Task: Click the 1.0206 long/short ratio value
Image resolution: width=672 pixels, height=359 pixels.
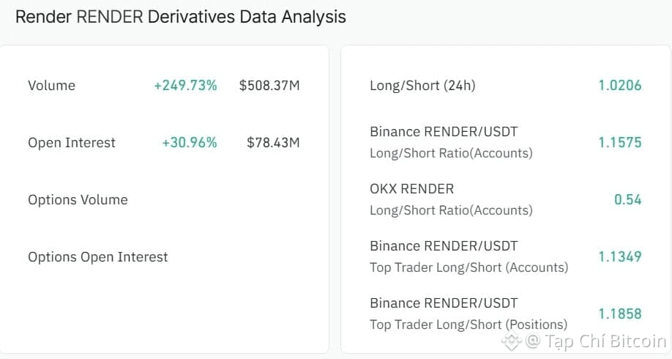Action: 619,86
